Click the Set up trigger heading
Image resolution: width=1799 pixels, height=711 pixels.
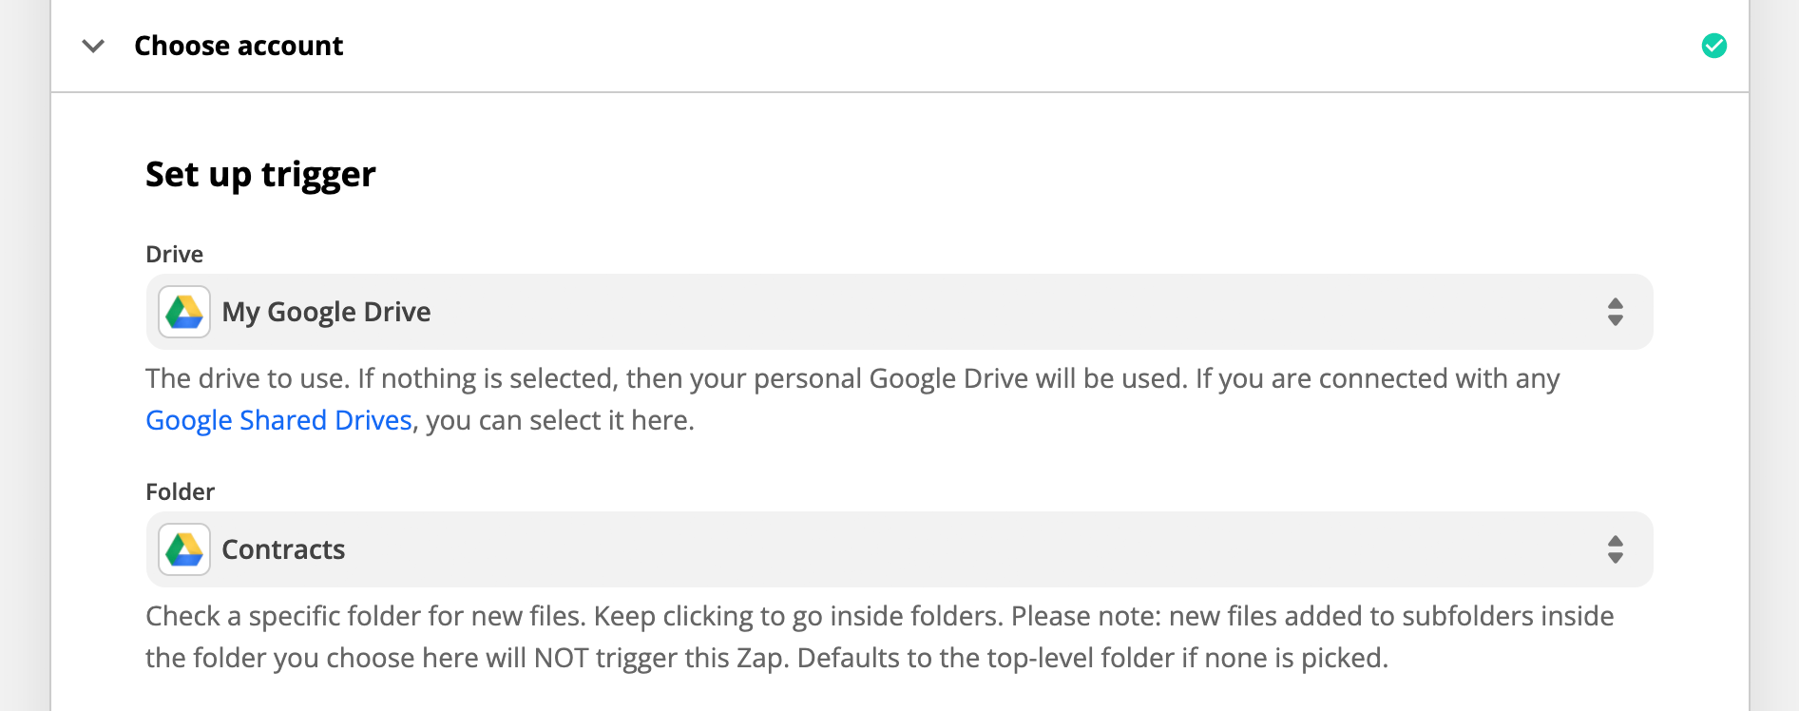click(260, 175)
